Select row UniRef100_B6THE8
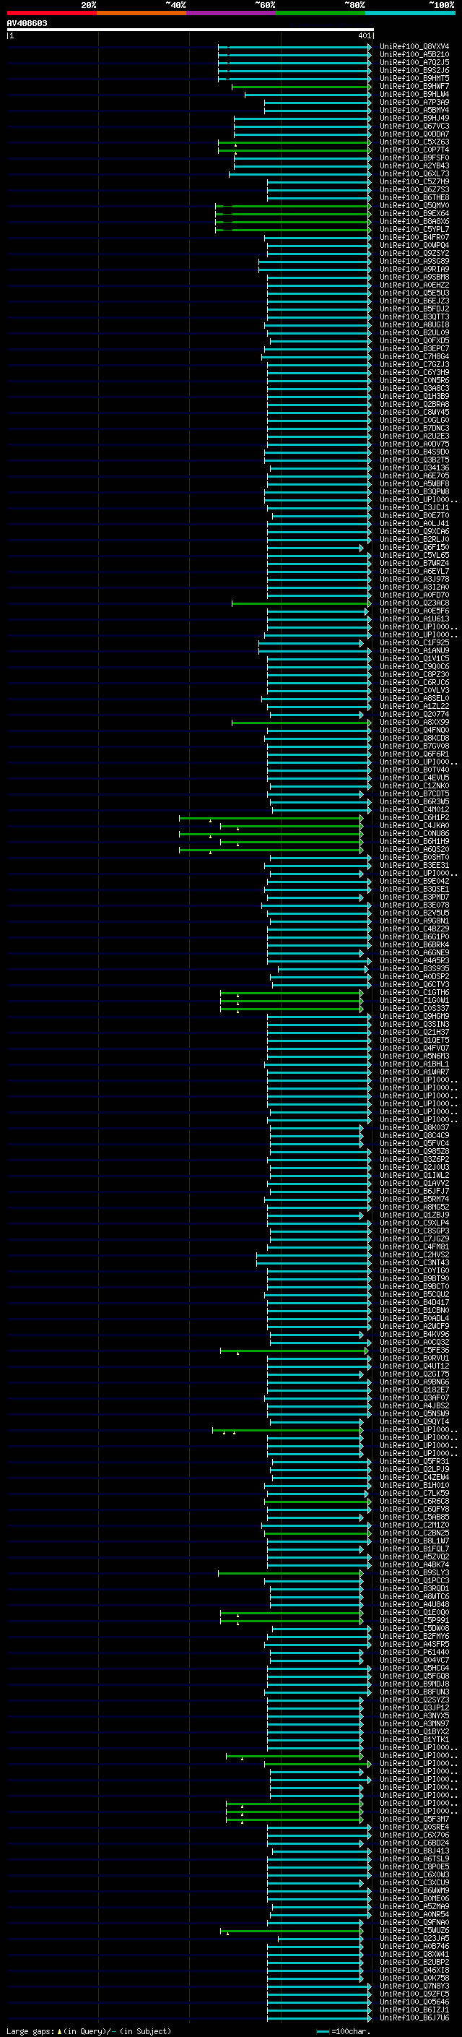The image size is (462, 2037). coord(414,198)
